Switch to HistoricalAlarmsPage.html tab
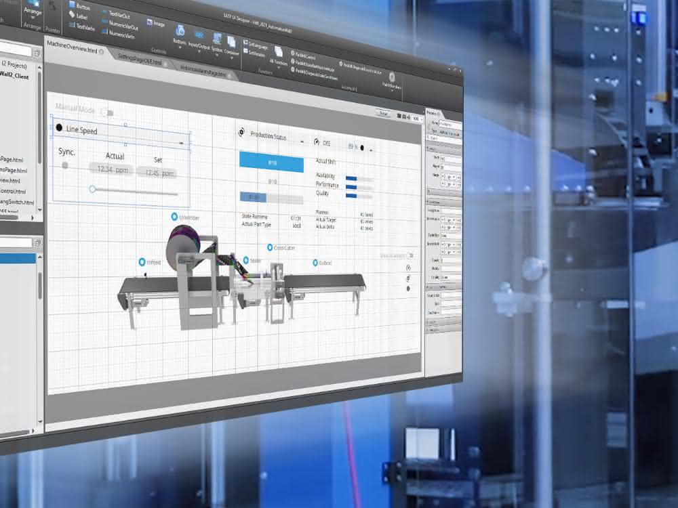This screenshot has height=508, width=678. 202,70
